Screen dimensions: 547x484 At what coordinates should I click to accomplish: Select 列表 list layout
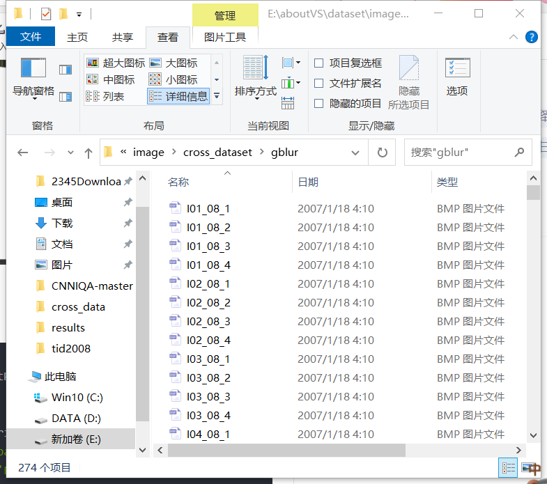pyautogui.click(x=105, y=96)
